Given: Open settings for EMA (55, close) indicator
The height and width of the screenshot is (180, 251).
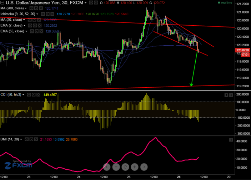Looking at the screenshot, I should [x=37, y=31].
